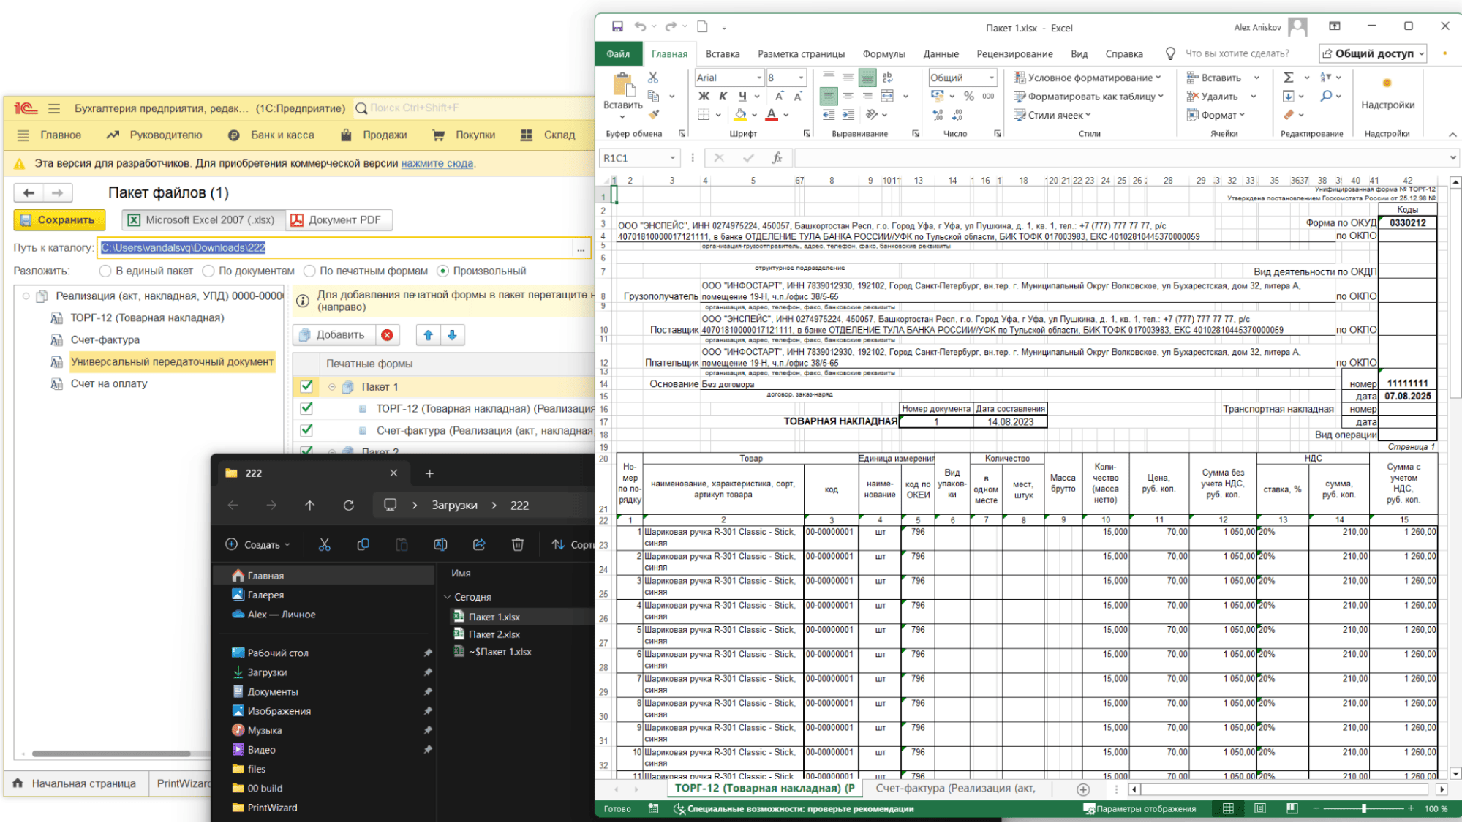The image size is (1462, 823).
Task: Click the Excel save icon
Action: coord(617,27)
